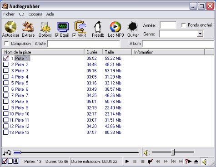Enable the Fondu enchaî. checkbox
Screen dimensions: 216x167
(x=184, y=25)
